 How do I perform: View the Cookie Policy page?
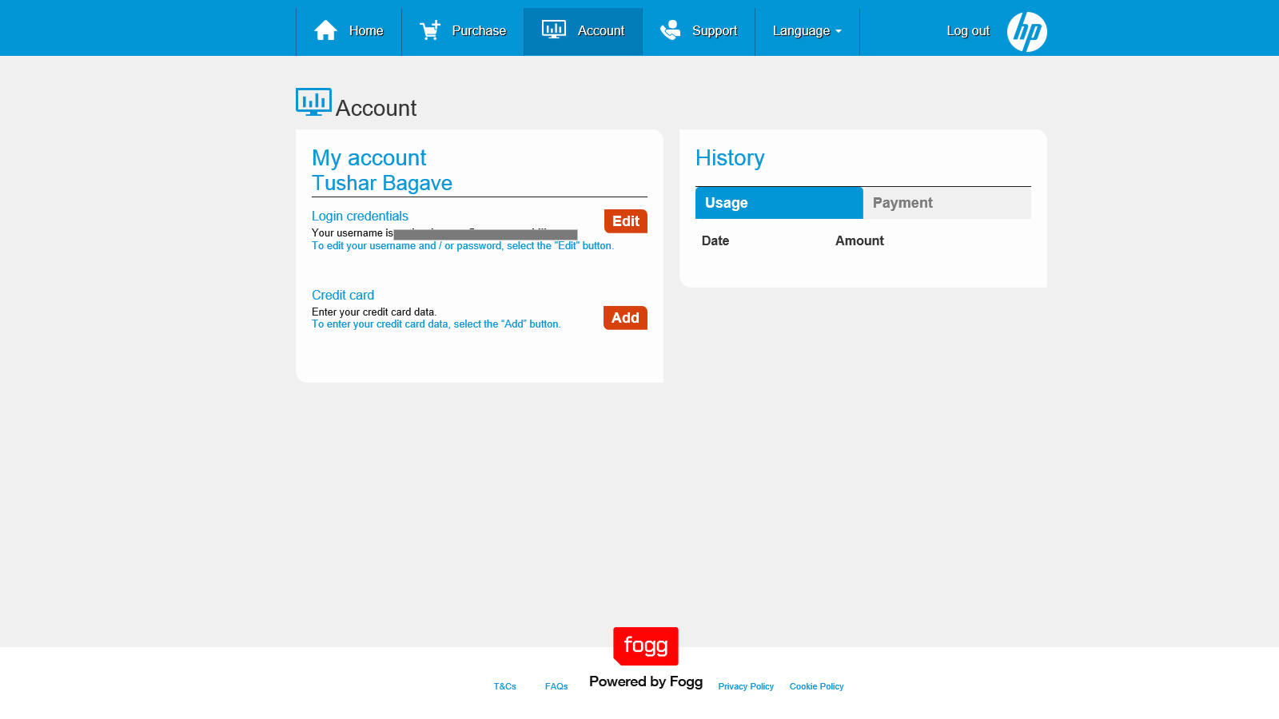tap(816, 686)
